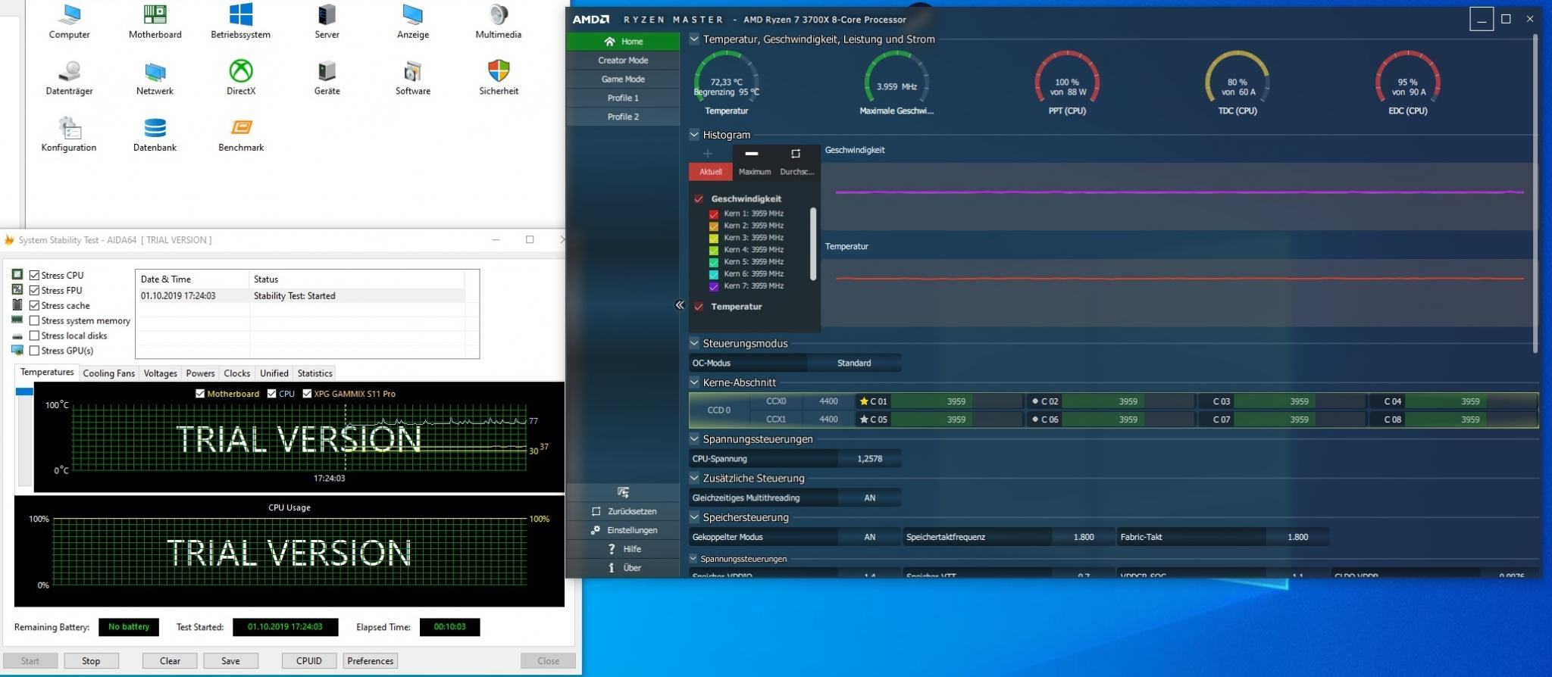Image resolution: width=1552 pixels, height=677 pixels.
Task: Open the stability test Preferences
Action: (371, 661)
